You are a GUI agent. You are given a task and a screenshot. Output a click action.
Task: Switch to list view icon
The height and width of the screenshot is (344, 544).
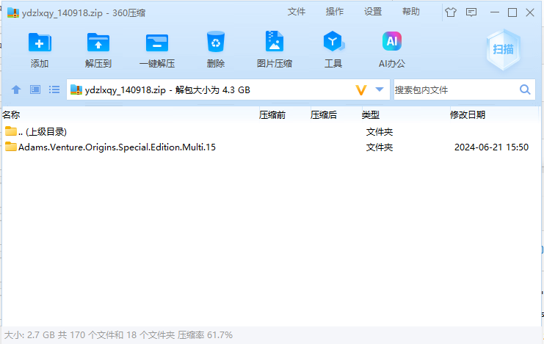tap(54, 89)
